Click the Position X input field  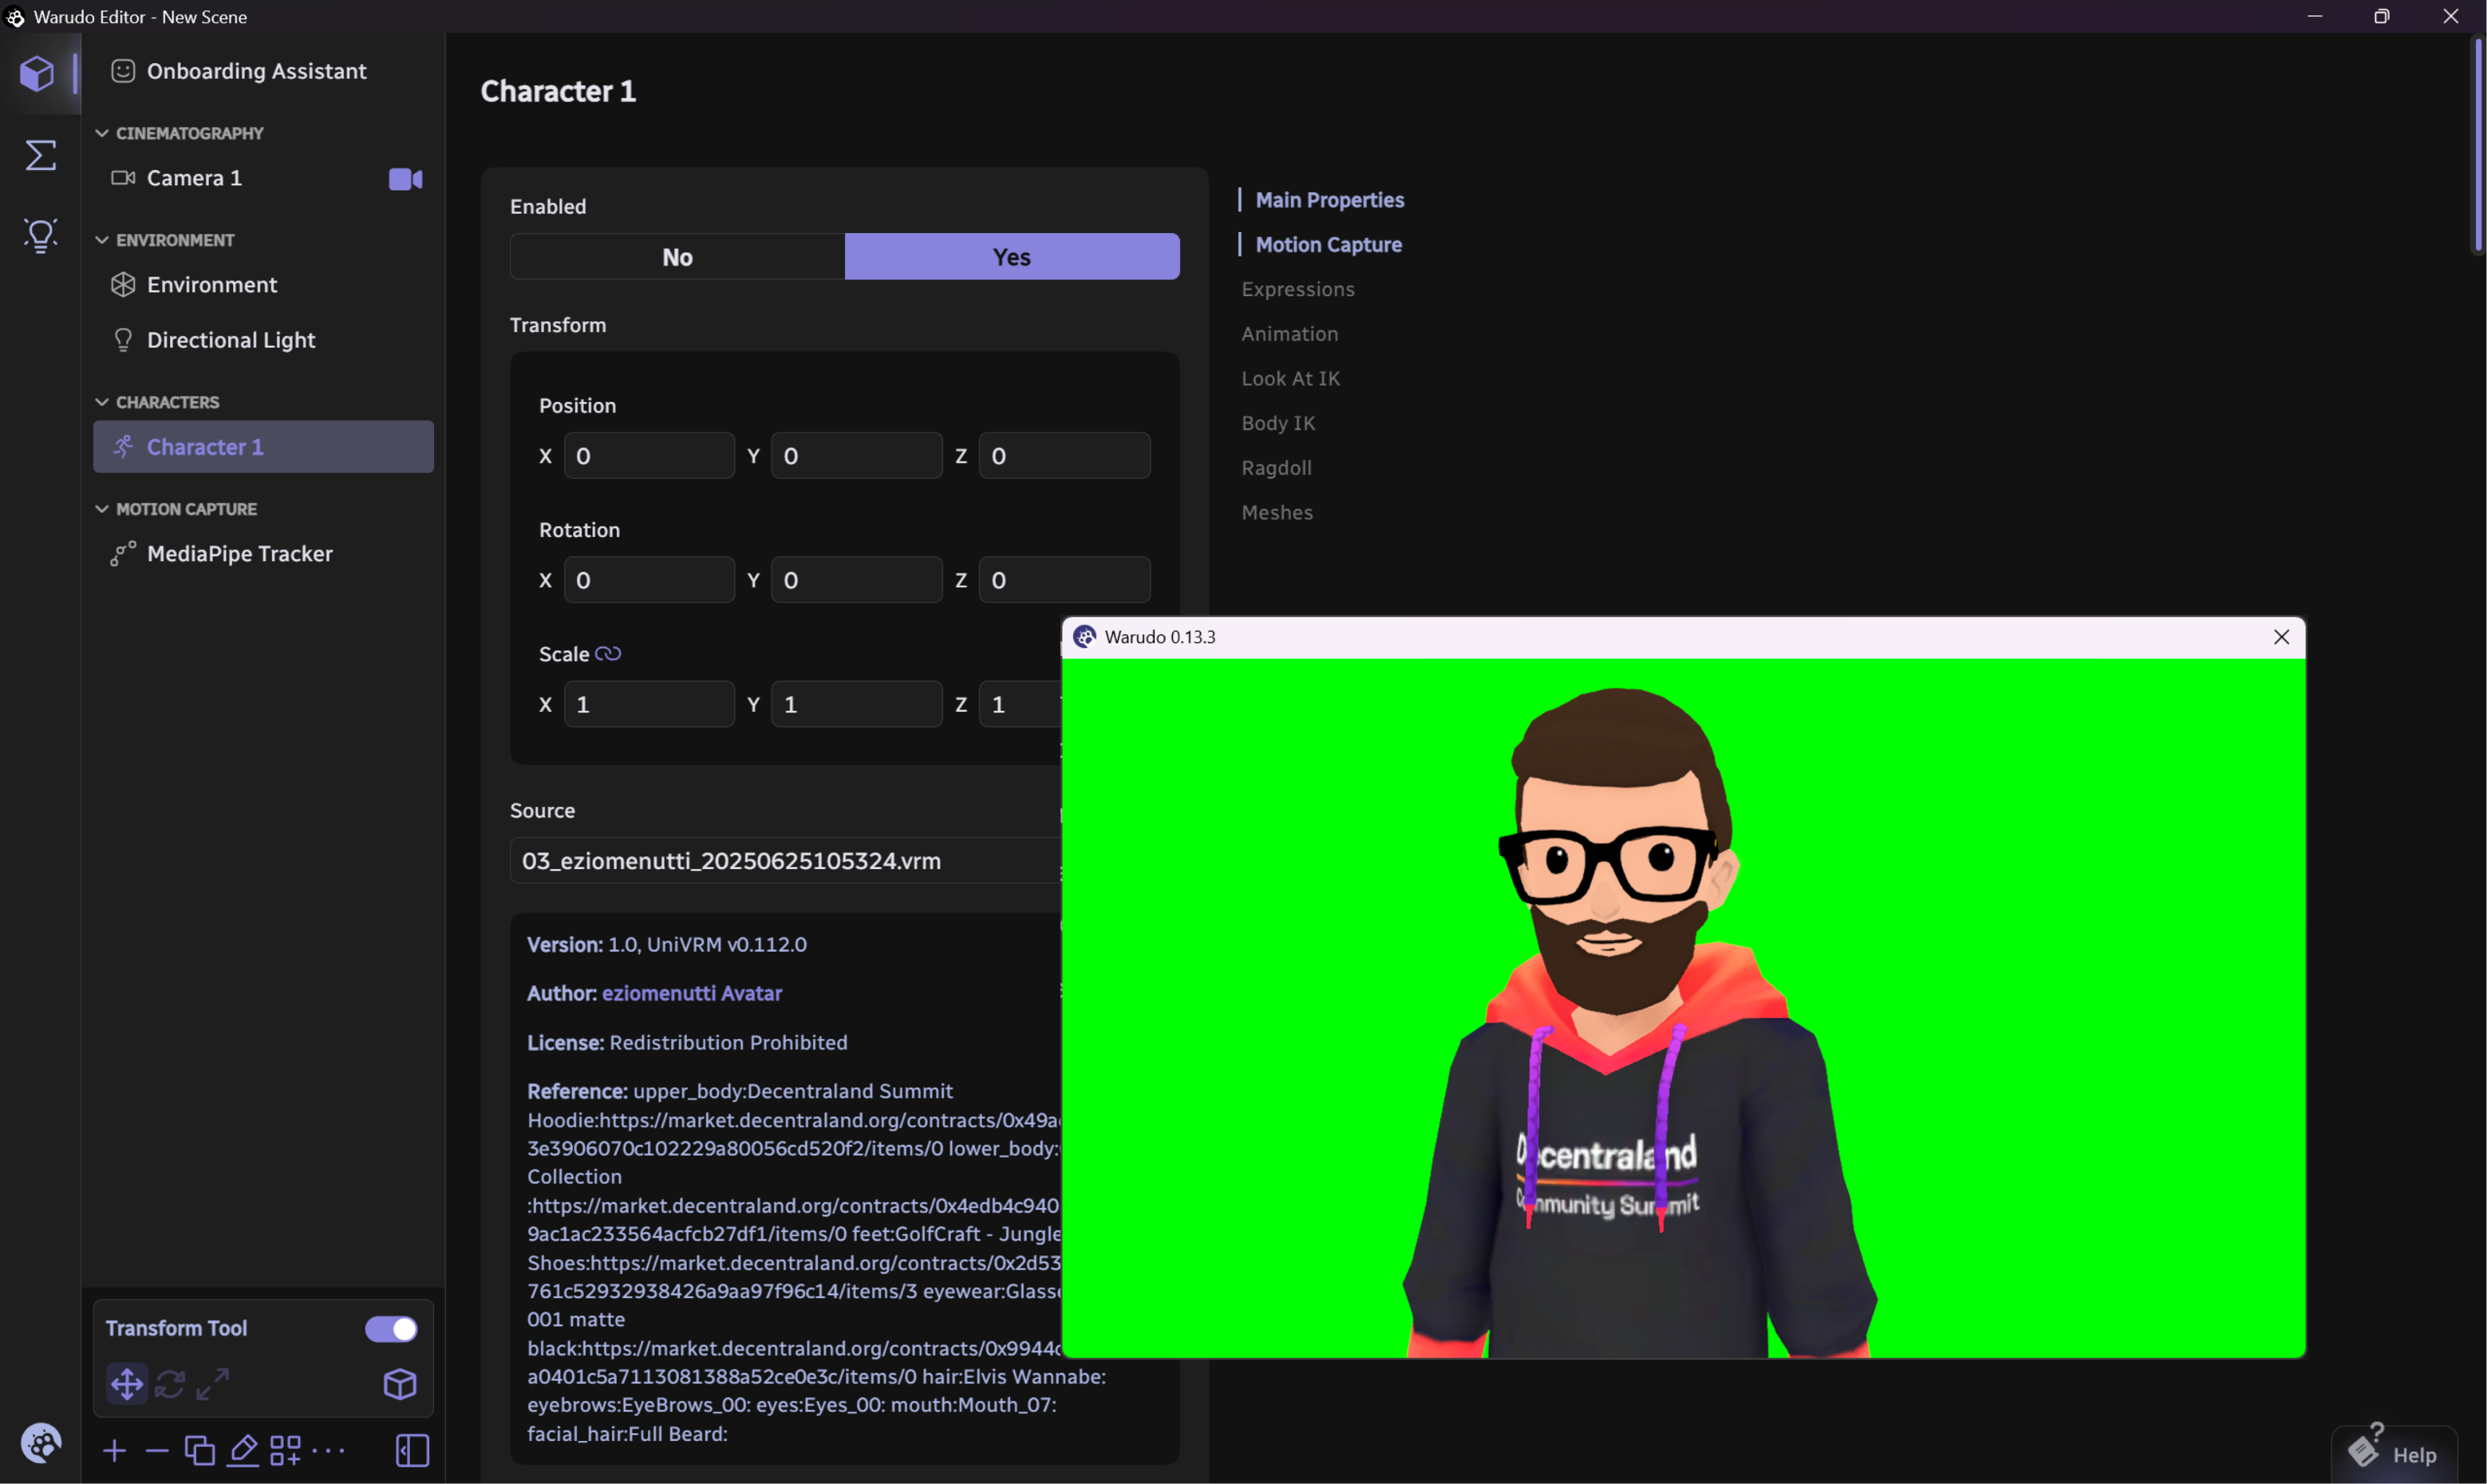[649, 456]
